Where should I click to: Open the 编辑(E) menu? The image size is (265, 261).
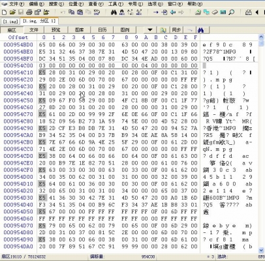[x=36, y=4]
